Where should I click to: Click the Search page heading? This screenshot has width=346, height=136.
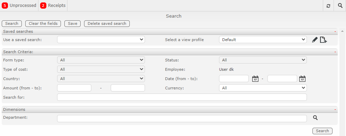click(x=174, y=16)
